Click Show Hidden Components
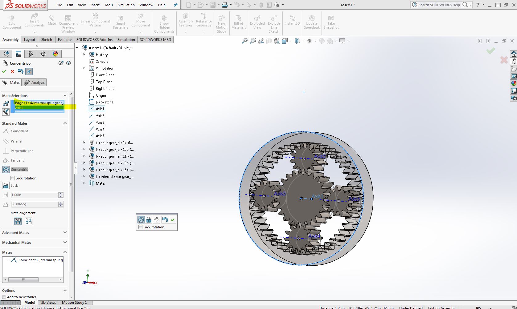The image size is (517, 309). (x=164, y=24)
